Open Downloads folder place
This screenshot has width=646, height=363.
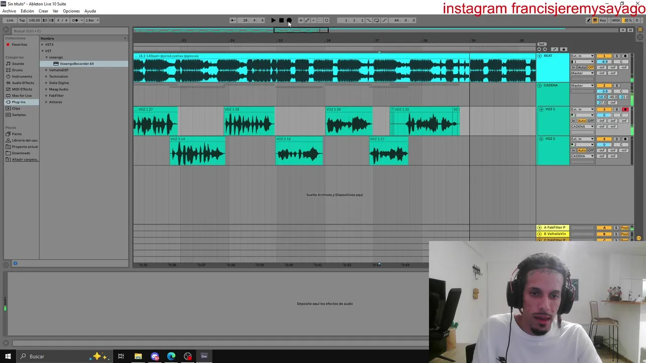coord(21,153)
